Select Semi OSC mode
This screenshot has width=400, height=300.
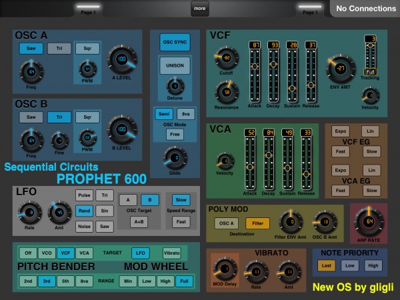coord(164,114)
